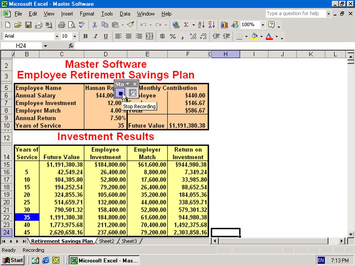Screen dimensions: 355x266
Task: Click the Drawing toolbar icon
Action: (234, 25)
